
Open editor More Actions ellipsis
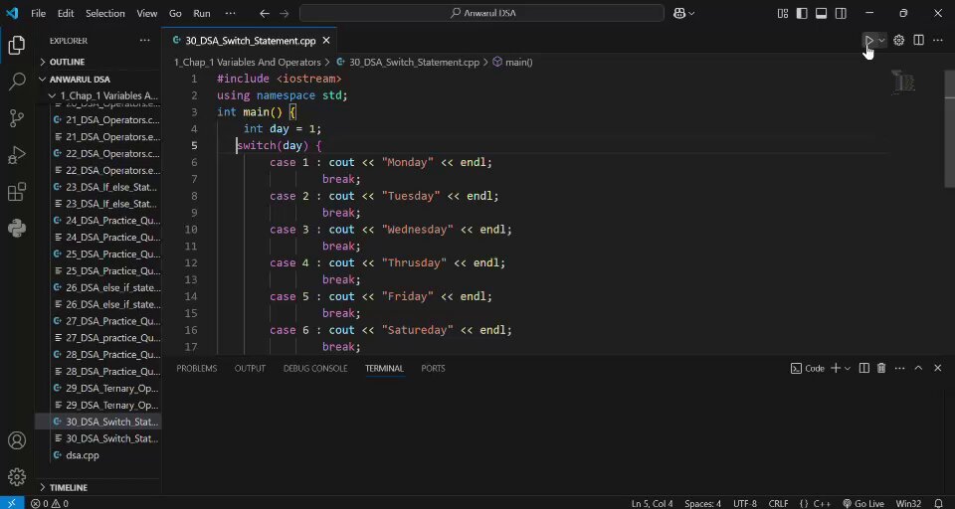[x=938, y=40]
